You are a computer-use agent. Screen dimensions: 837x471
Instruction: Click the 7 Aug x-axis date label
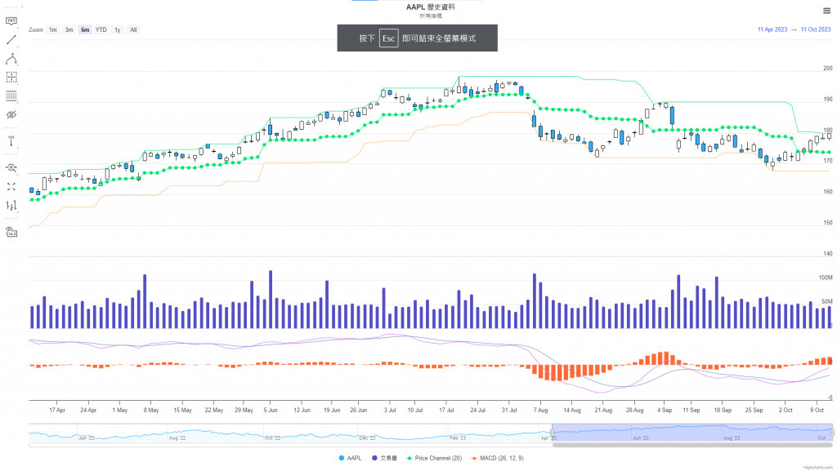coord(540,411)
